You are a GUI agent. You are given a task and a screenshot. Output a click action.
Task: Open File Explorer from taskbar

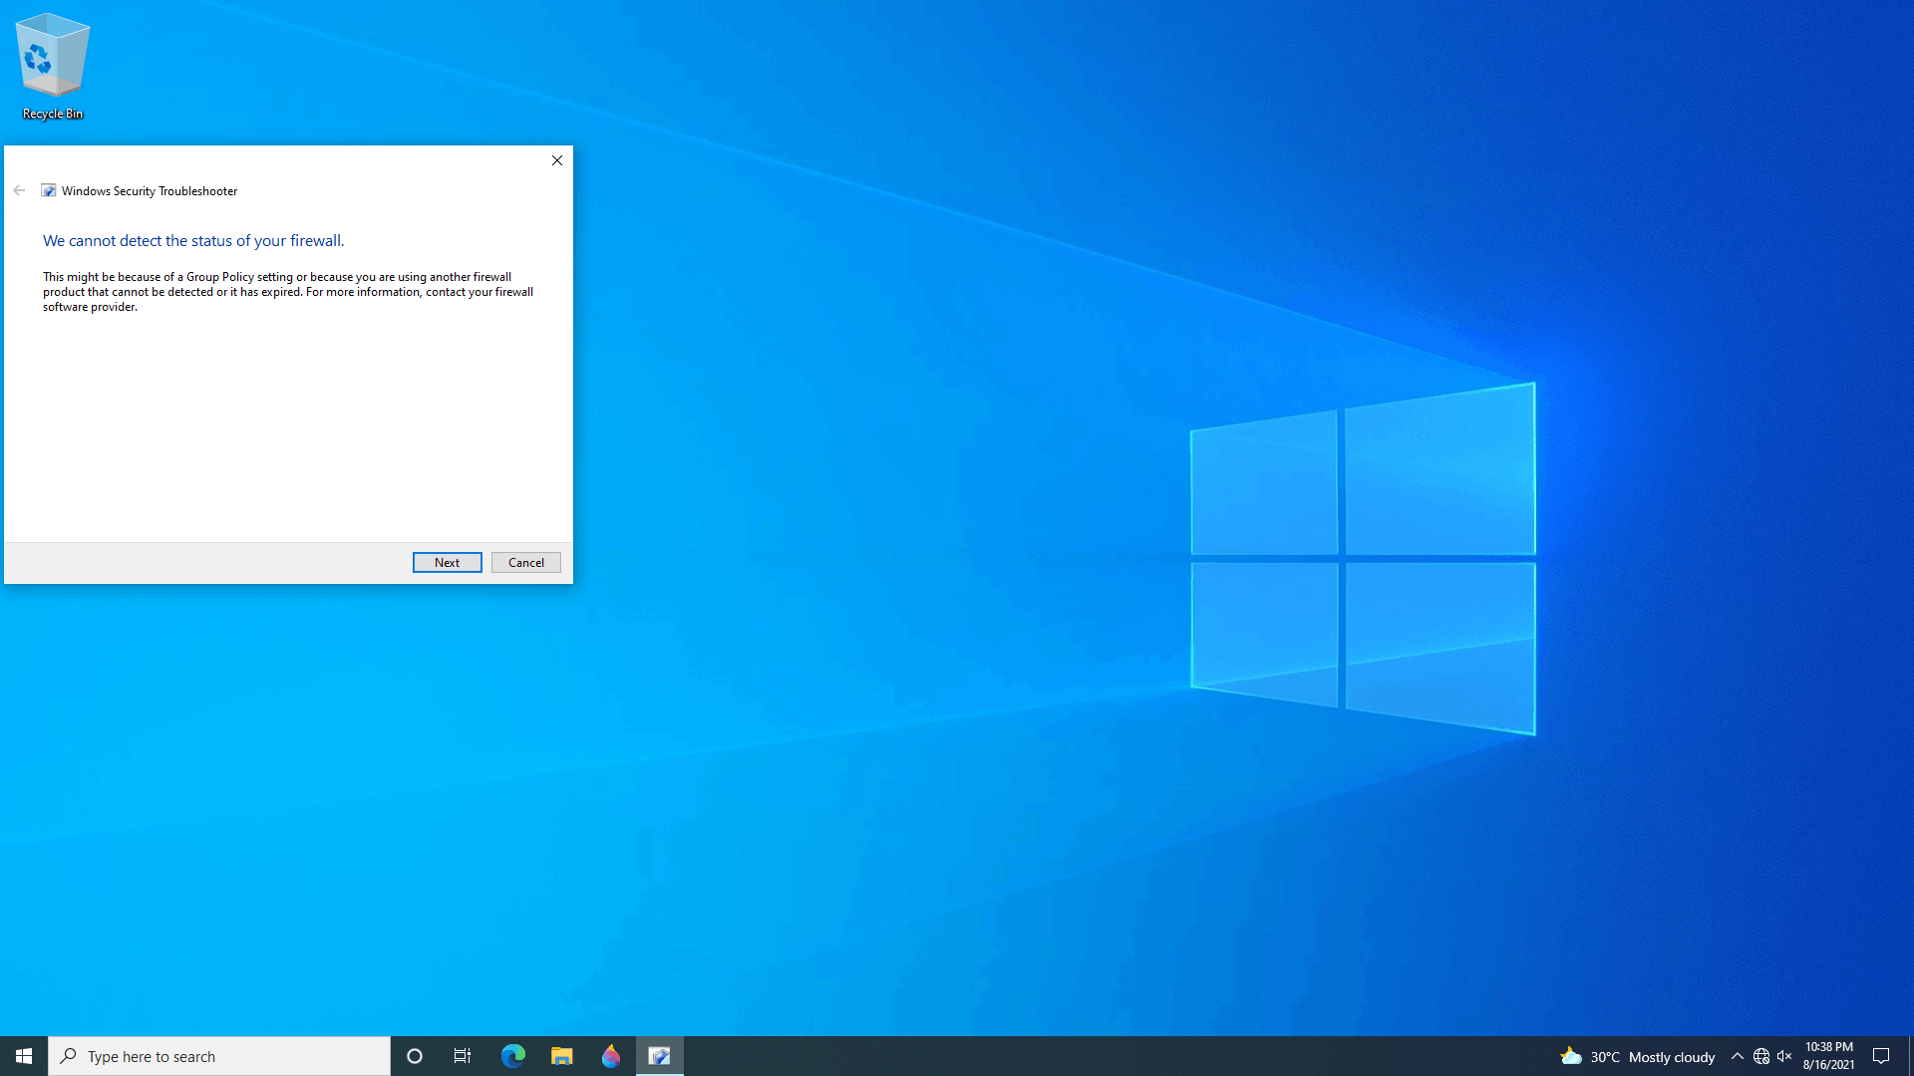561,1056
